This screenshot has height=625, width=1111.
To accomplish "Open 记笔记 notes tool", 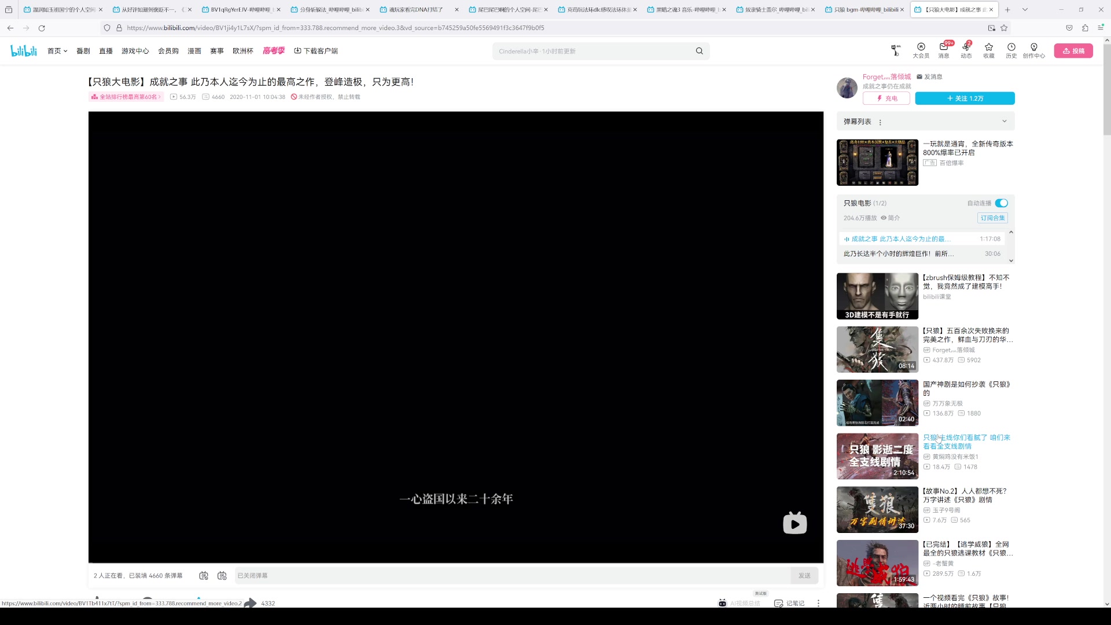I will pyautogui.click(x=789, y=603).
